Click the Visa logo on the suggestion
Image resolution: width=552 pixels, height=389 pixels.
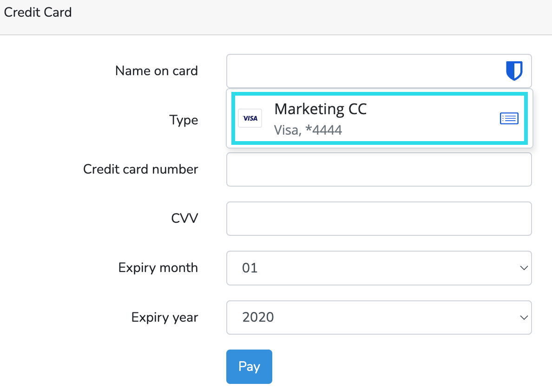point(250,118)
